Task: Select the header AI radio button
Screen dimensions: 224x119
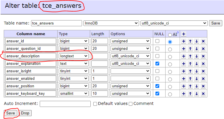Action: [x=170, y=35]
